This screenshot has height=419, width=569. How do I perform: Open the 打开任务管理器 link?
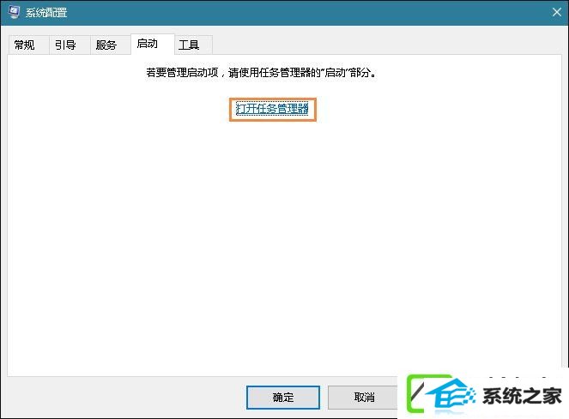click(x=272, y=108)
